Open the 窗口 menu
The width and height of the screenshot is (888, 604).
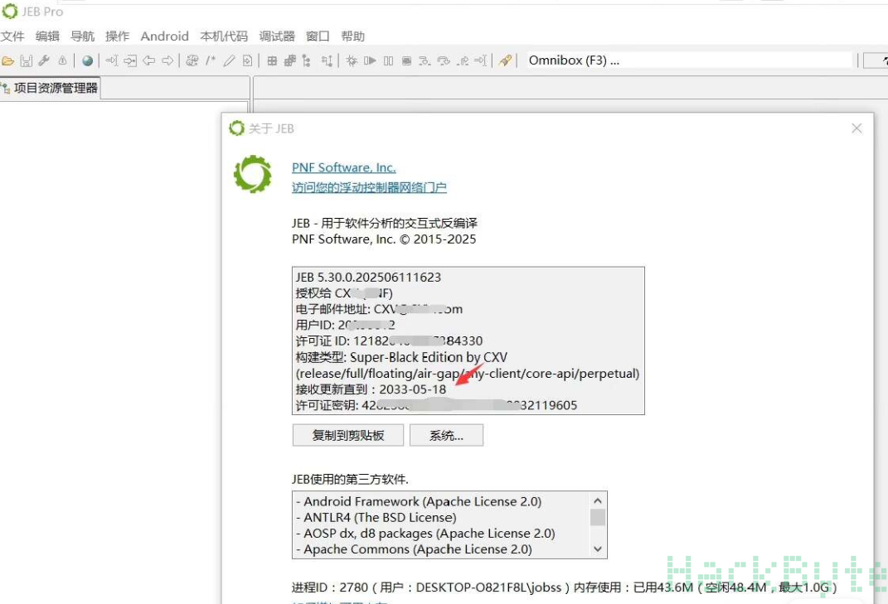click(318, 36)
